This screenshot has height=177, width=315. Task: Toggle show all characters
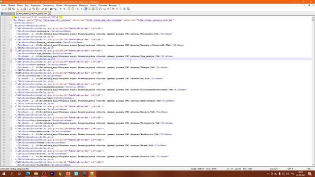point(82,9)
